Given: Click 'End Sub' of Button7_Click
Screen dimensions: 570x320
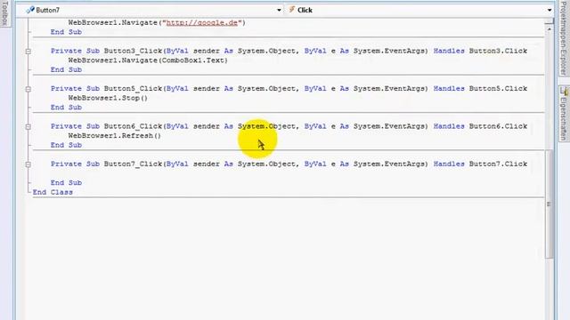Looking at the screenshot, I should coord(66,183).
